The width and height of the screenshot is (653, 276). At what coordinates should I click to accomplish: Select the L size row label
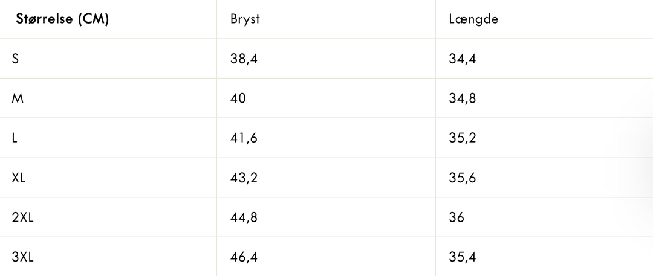click(x=15, y=138)
